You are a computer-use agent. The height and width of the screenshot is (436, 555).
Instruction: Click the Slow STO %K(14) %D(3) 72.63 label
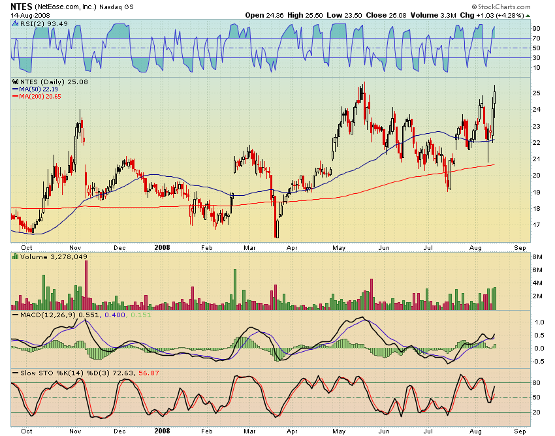tap(77, 373)
